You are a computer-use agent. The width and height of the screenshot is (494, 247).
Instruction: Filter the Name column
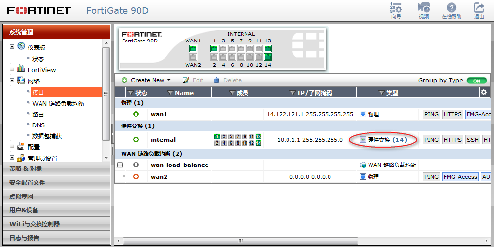pyautogui.click(x=170, y=93)
